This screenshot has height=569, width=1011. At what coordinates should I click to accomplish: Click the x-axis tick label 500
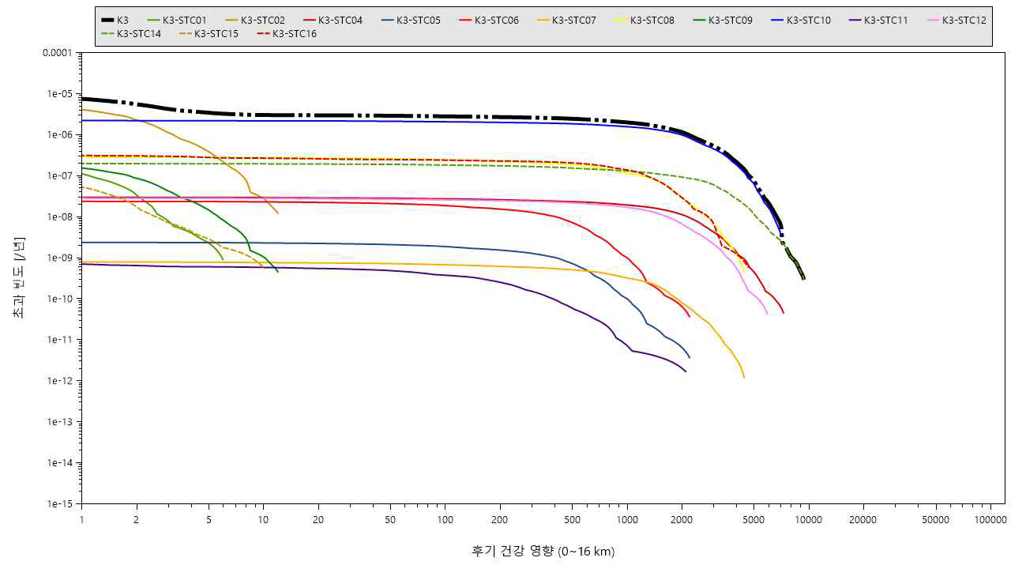573,519
